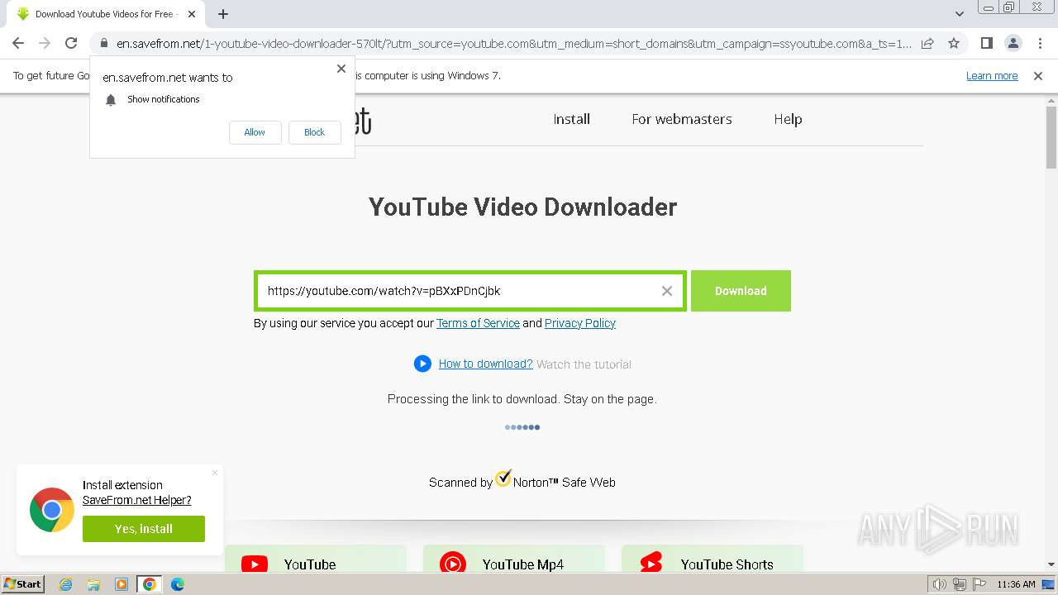
Task: Open Windows Explorer folder on taskbar
Action: pos(93,584)
